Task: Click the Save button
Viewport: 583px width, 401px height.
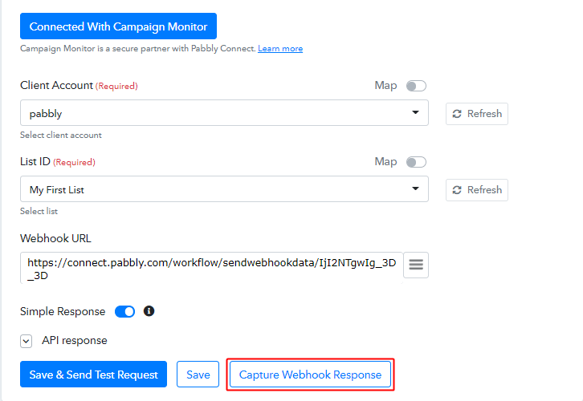Action: (198, 375)
